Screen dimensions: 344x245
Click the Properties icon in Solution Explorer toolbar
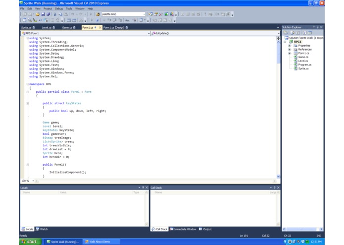tap(286, 33)
